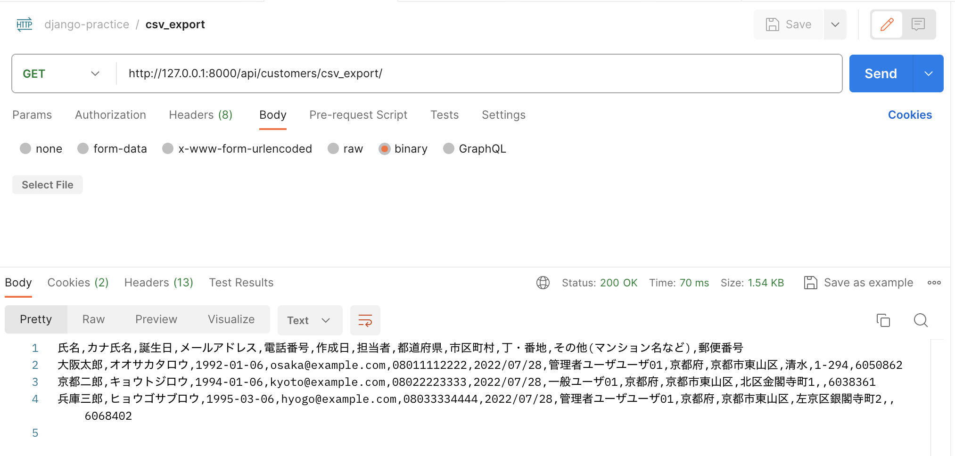Click the Save request icon
955x456 pixels.
point(773,24)
